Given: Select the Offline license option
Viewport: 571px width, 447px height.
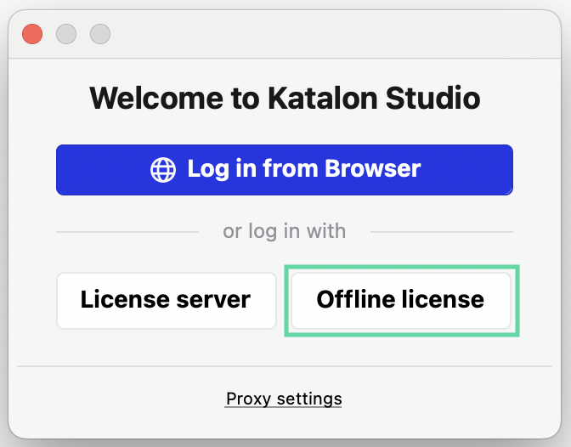Looking at the screenshot, I should tap(400, 300).
